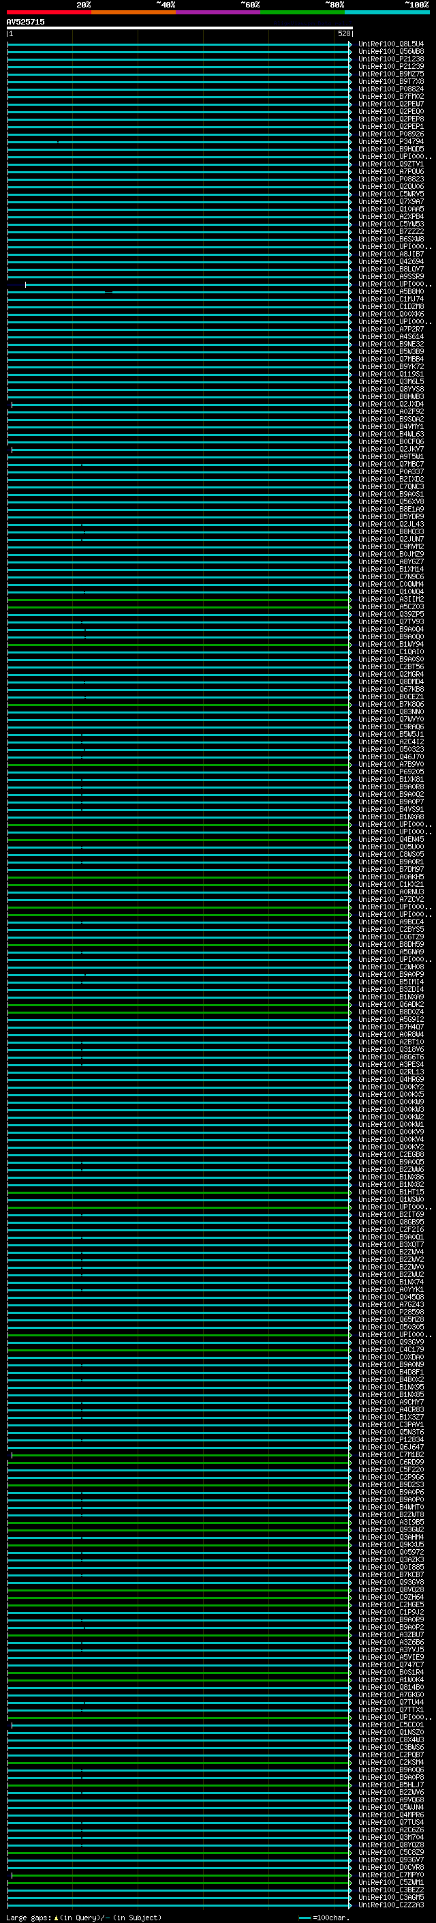
Task: Open hit UniRef100_P08926
Action: [391, 134]
